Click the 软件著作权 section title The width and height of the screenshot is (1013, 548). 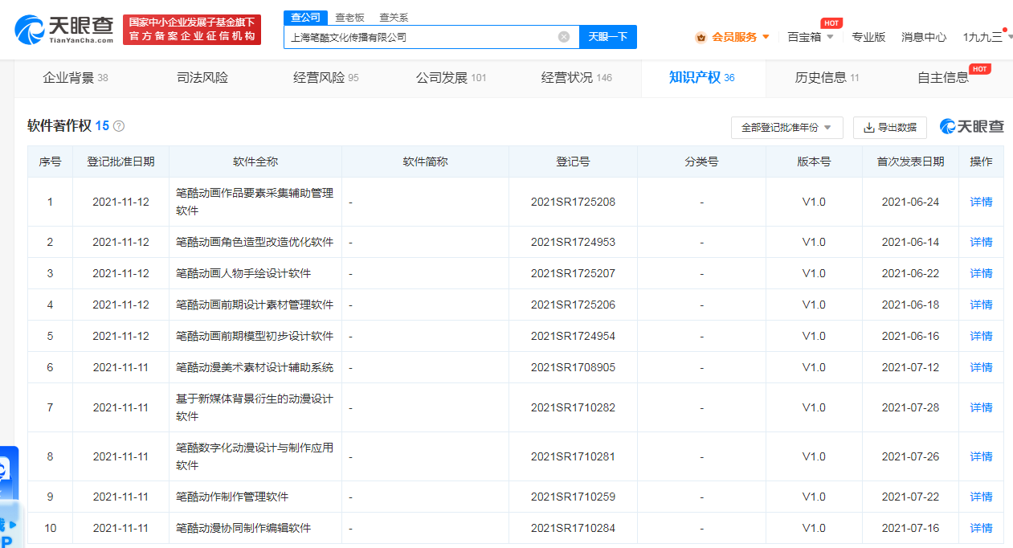59,126
